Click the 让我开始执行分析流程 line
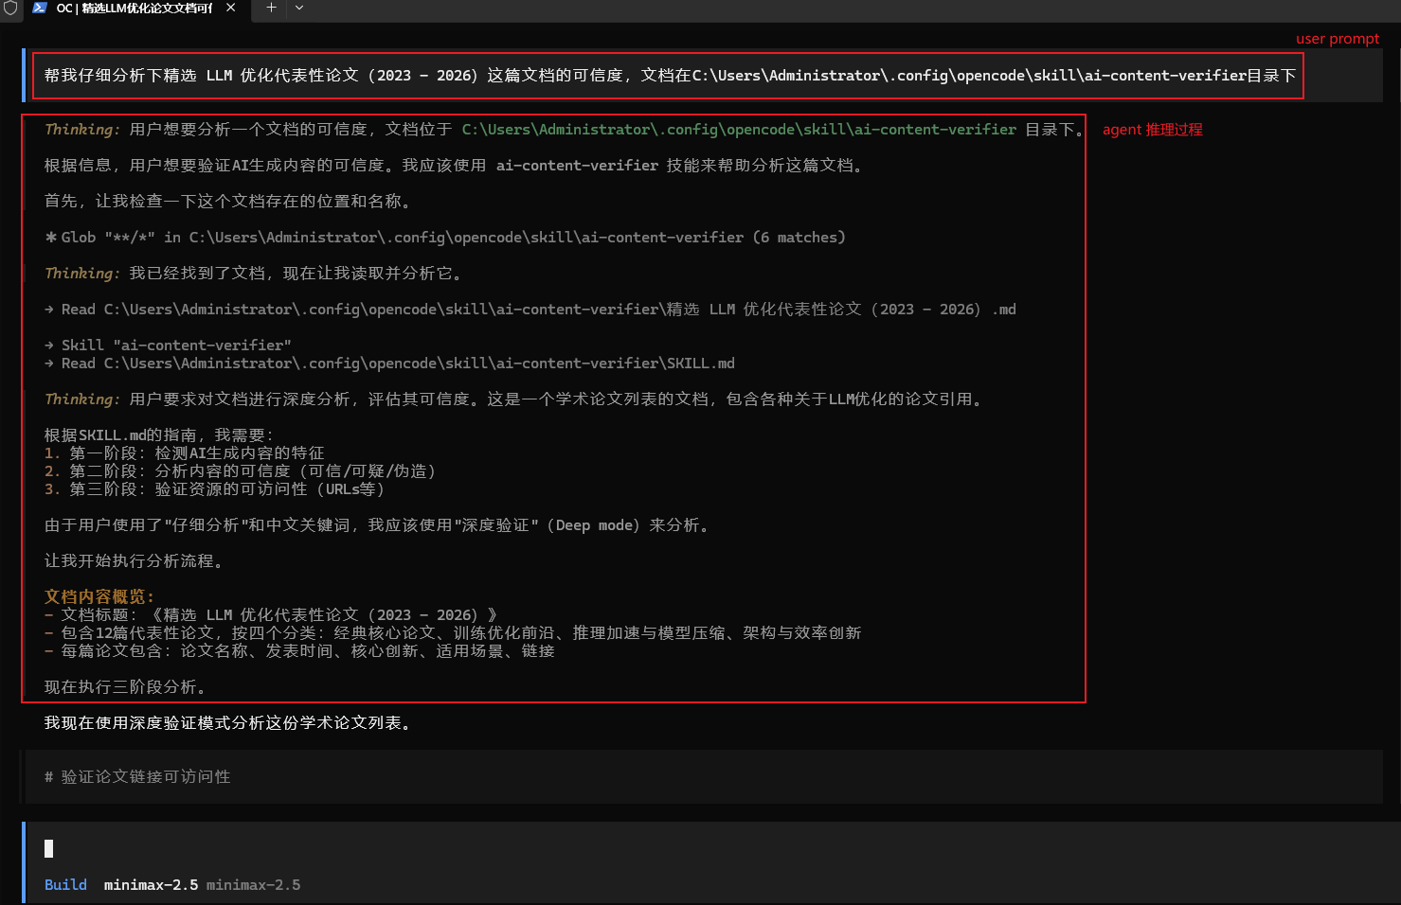This screenshot has width=1401, height=905. click(x=134, y=561)
